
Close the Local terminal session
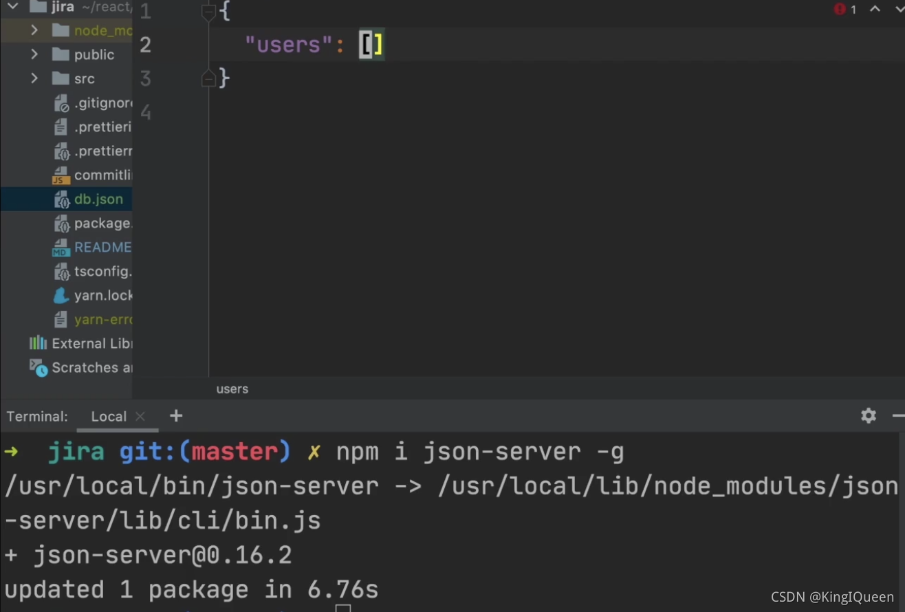pyautogui.click(x=140, y=416)
